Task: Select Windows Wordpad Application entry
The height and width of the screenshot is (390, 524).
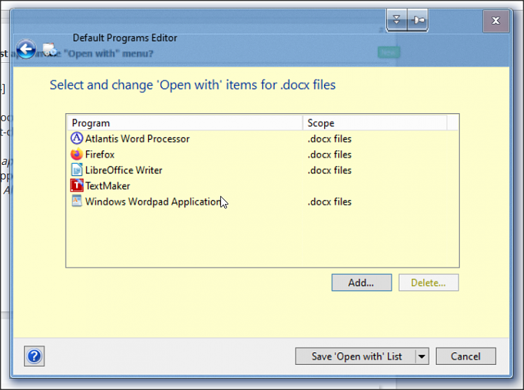Action: [x=262, y=201]
